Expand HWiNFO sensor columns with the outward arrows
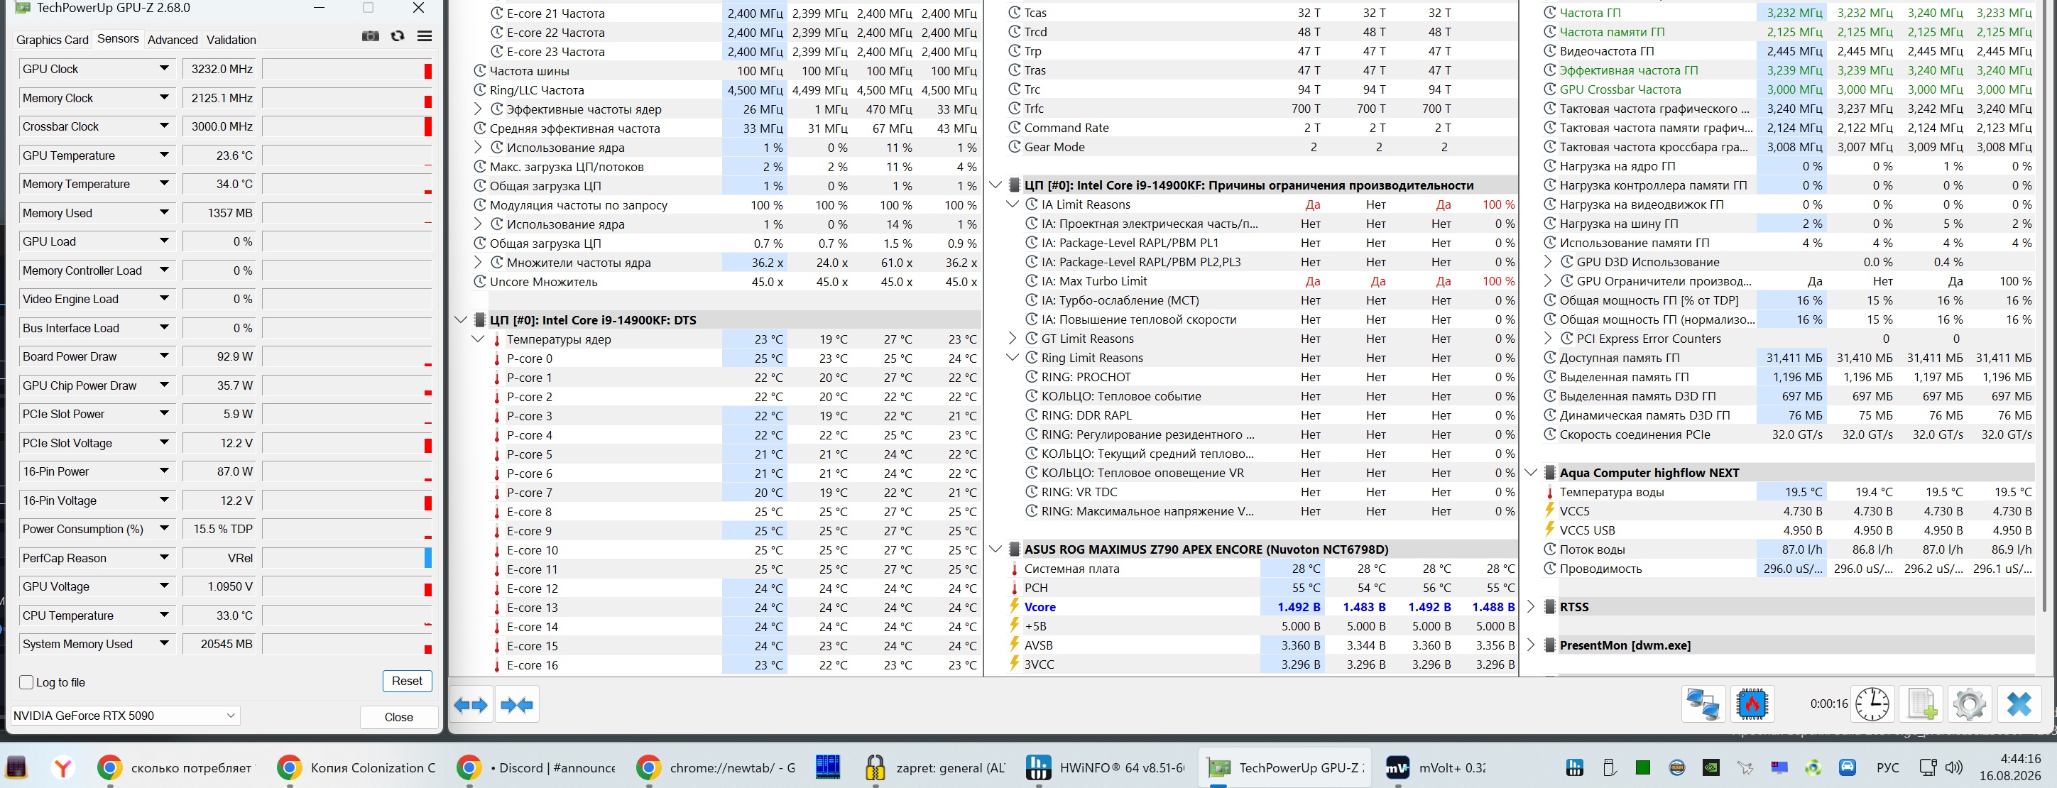This screenshot has height=788, width=2057. 470,705
